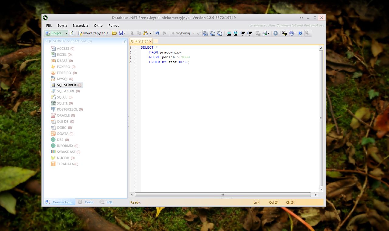Select FIREBIRD in the connections list
389x231 pixels.
pos(64,73)
